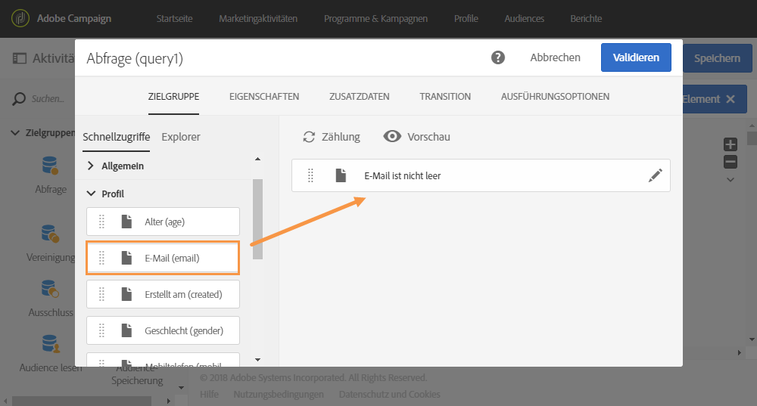The image size is (757, 406).
Task: Click the Adobe Campaign logo icon
Action: pos(20,18)
